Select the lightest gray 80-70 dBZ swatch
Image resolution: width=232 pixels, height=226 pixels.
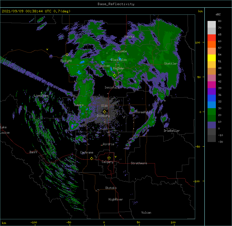coord(212,24)
